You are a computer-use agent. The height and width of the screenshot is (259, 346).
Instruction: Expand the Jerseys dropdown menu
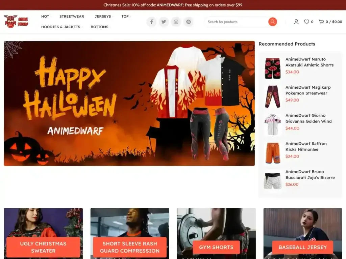coord(103,16)
